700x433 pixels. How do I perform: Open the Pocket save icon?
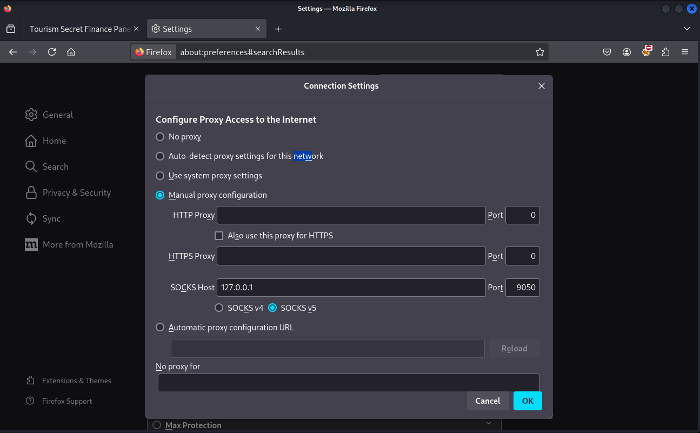pyautogui.click(x=607, y=52)
